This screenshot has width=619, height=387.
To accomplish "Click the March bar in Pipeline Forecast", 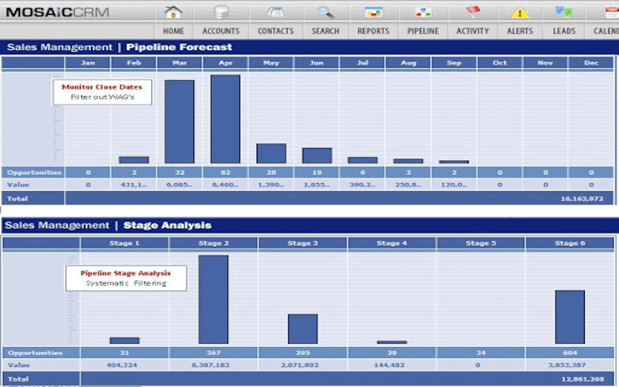I will click(x=180, y=122).
